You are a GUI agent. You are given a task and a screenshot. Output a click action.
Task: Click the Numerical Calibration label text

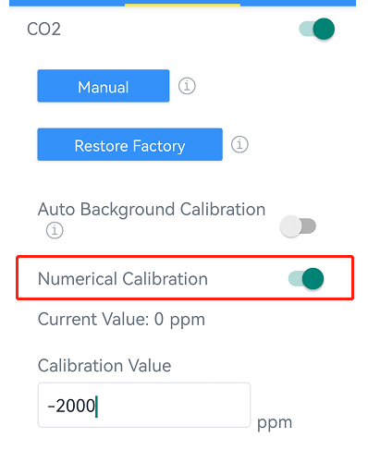(x=123, y=279)
